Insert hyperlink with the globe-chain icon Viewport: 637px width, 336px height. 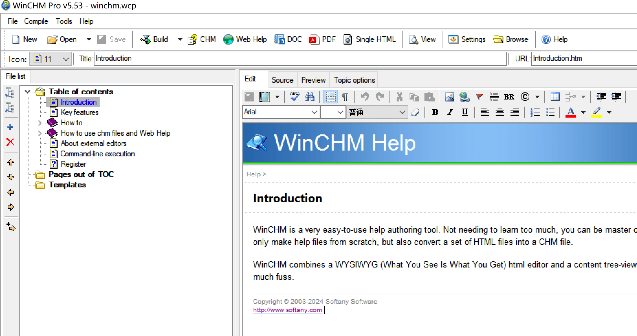[x=464, y=97]
